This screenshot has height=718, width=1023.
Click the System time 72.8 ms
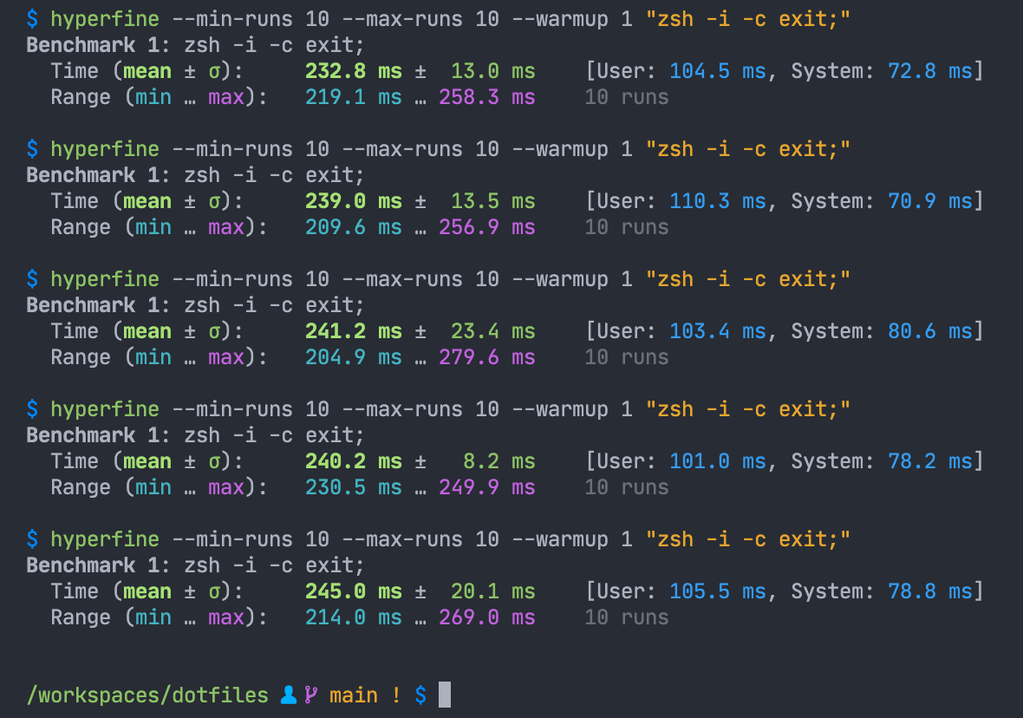click(x=930, y=70)
